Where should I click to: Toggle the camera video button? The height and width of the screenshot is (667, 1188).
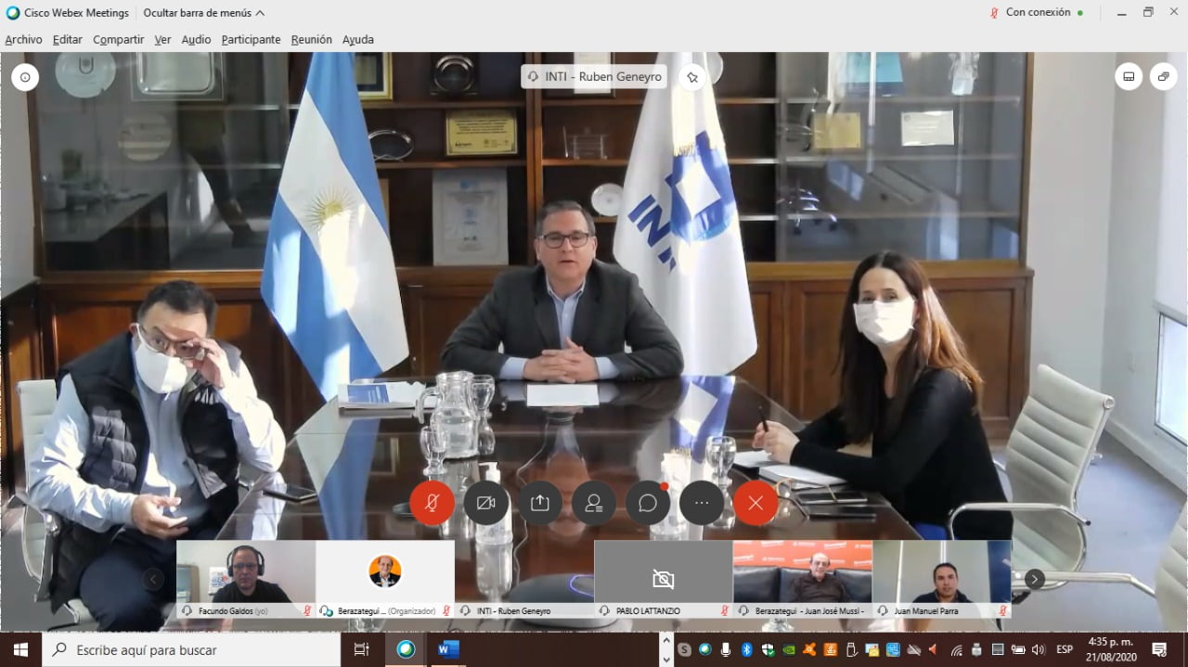point(486,503)
